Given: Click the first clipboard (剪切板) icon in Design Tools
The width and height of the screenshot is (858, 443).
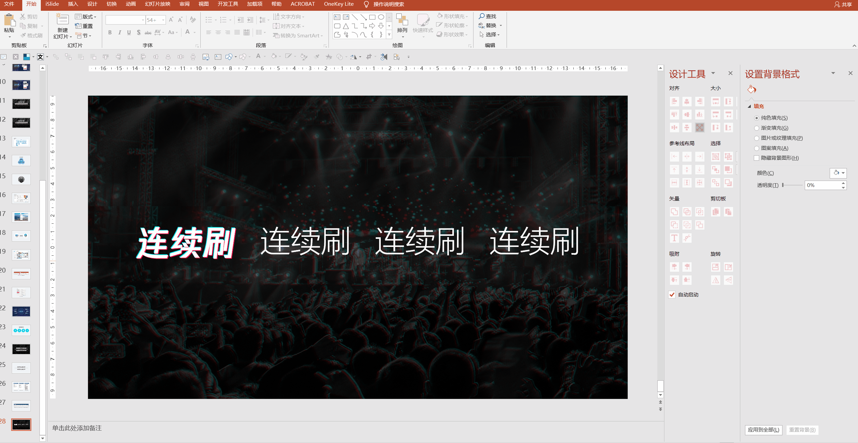Looking at the screenshot, I should (715, 212).
